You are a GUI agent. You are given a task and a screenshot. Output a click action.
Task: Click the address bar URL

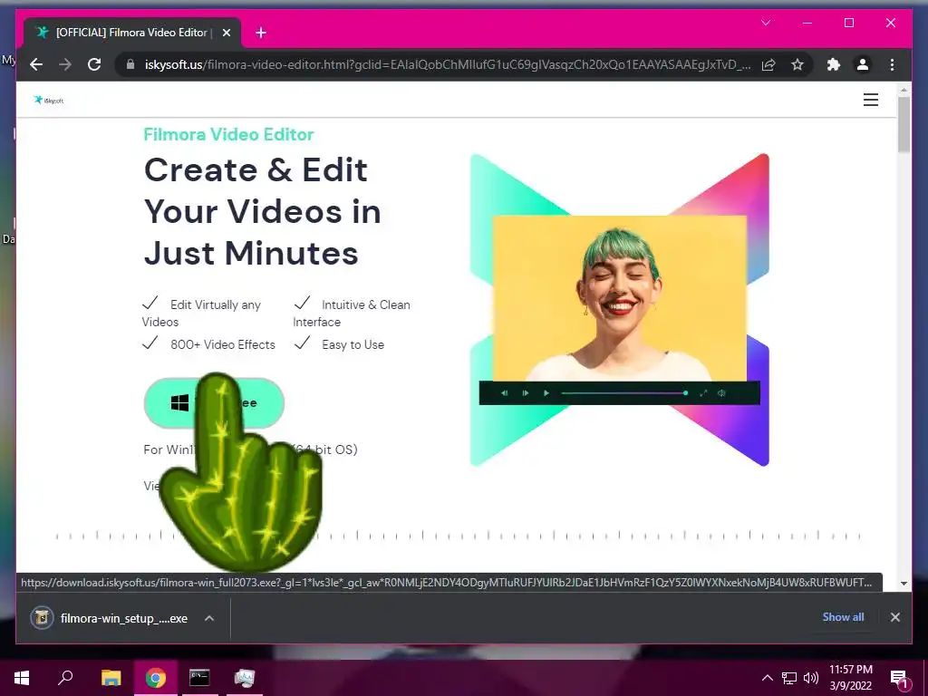pos(448,64)
